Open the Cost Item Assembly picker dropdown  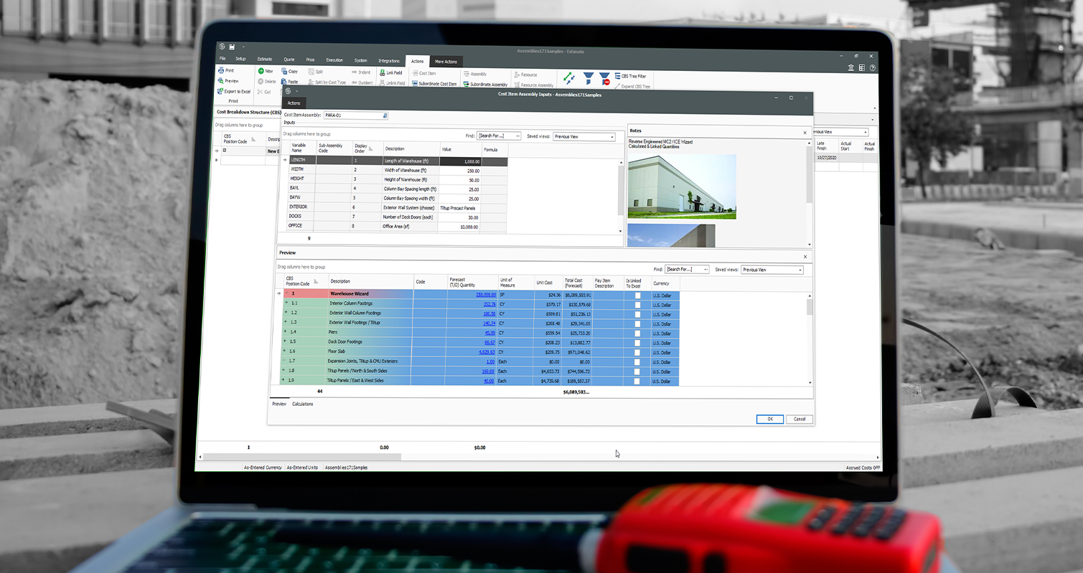(x=385, y=115)
